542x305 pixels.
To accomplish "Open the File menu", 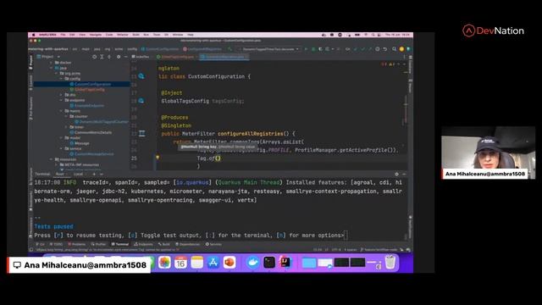I will (63, 35).
